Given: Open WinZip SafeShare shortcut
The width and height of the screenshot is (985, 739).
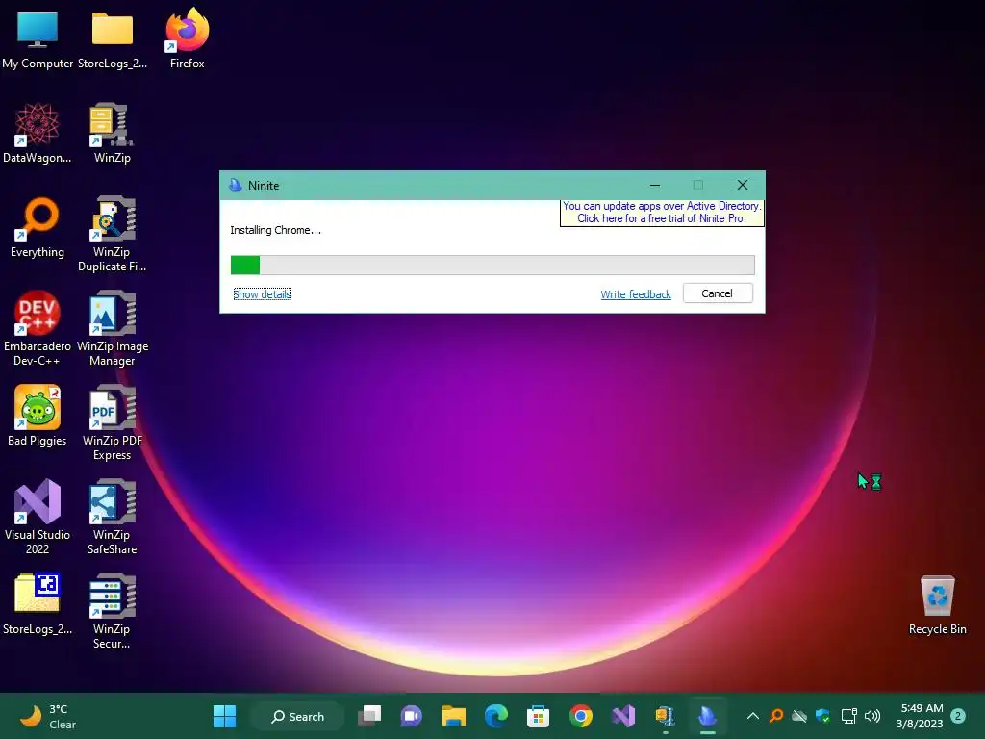Looking at the screenshot, I should (x=112, y=517).
